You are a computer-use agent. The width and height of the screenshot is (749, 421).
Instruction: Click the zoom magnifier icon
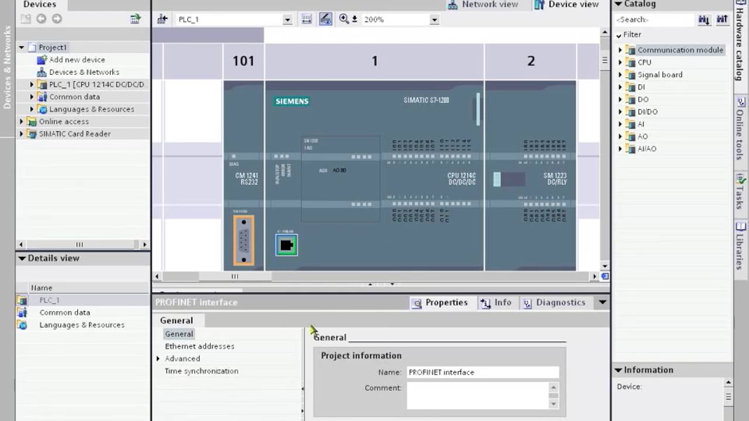coord(344,19)
